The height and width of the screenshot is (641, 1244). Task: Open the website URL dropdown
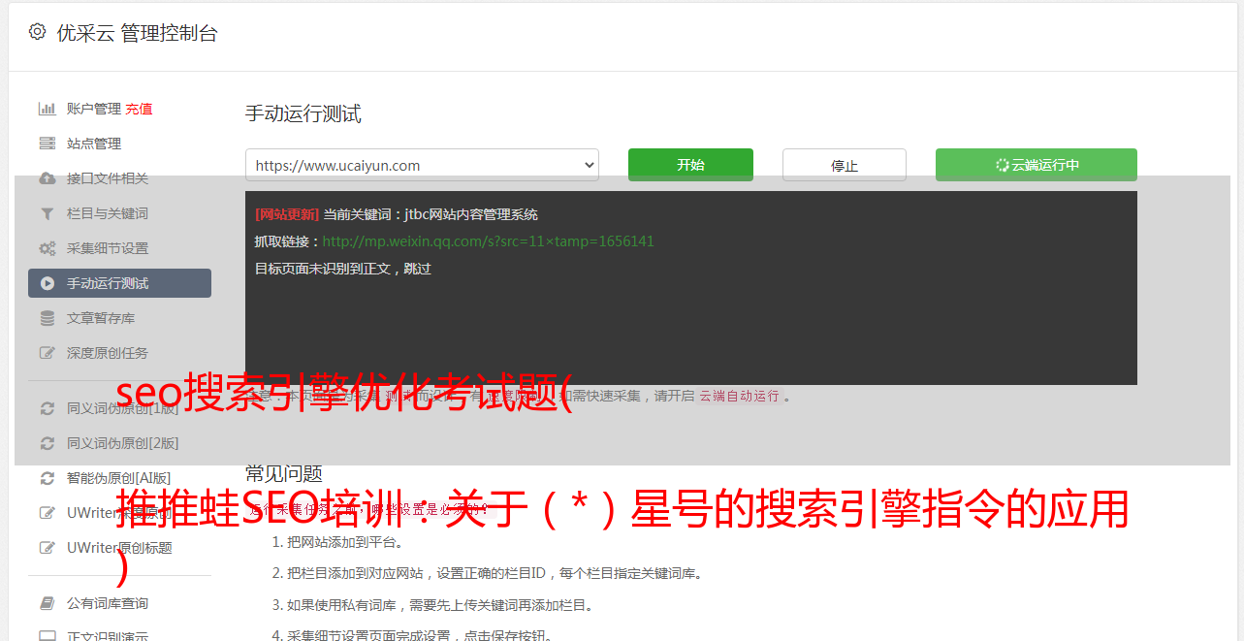click(x=422, y=165)
